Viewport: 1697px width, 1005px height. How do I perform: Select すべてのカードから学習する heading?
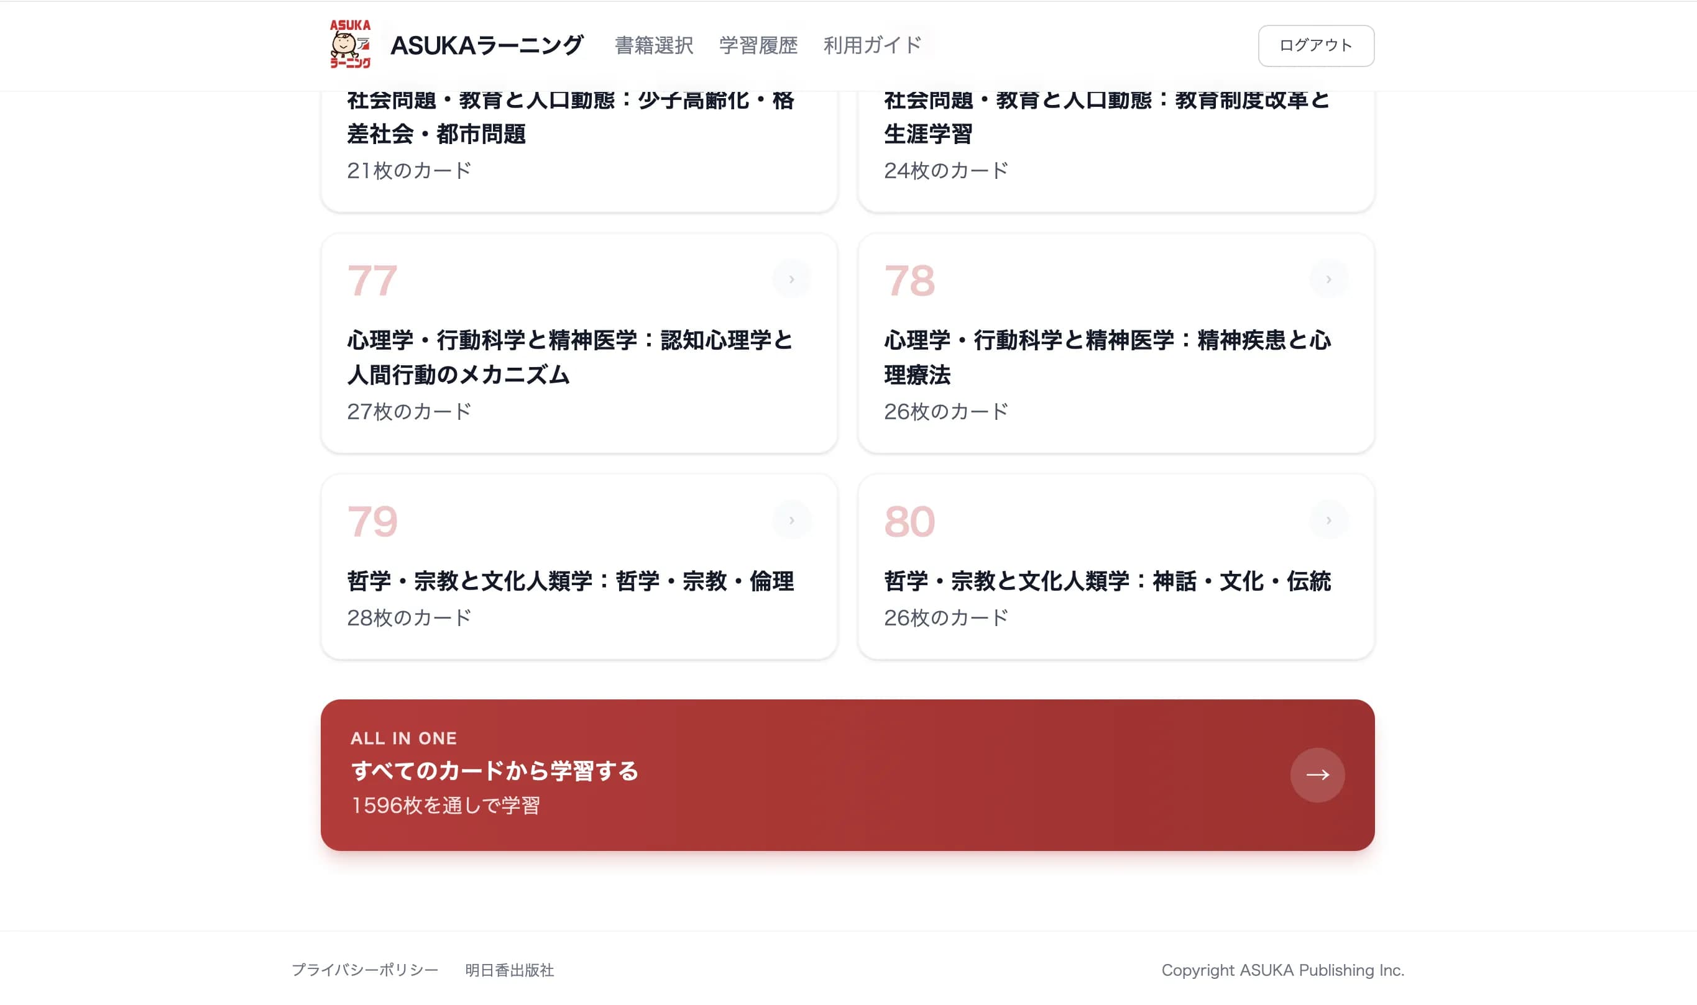tap(495, 771)
